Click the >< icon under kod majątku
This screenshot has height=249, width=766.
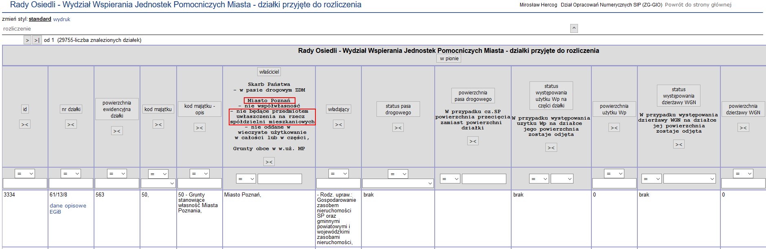pyautogui.click(x=158, y=124)
